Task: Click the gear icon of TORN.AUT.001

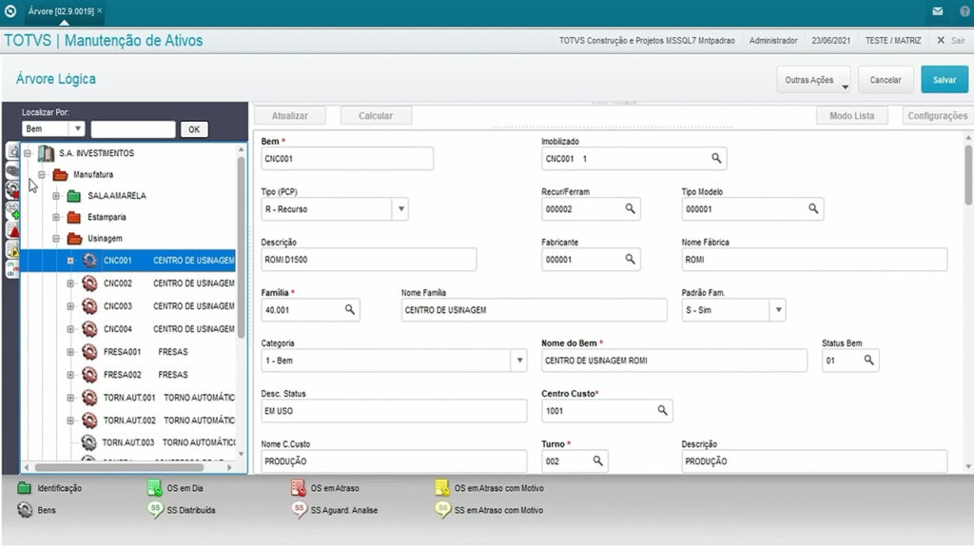Action: click(x=89, y=398)
